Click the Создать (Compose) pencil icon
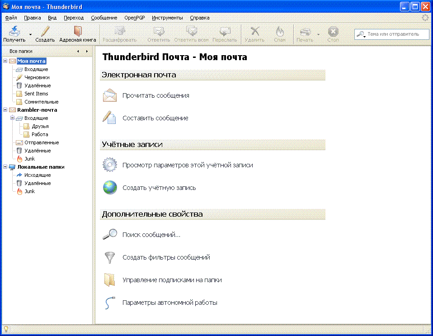The height and width of the screenshot is (336, 433). 45,32
